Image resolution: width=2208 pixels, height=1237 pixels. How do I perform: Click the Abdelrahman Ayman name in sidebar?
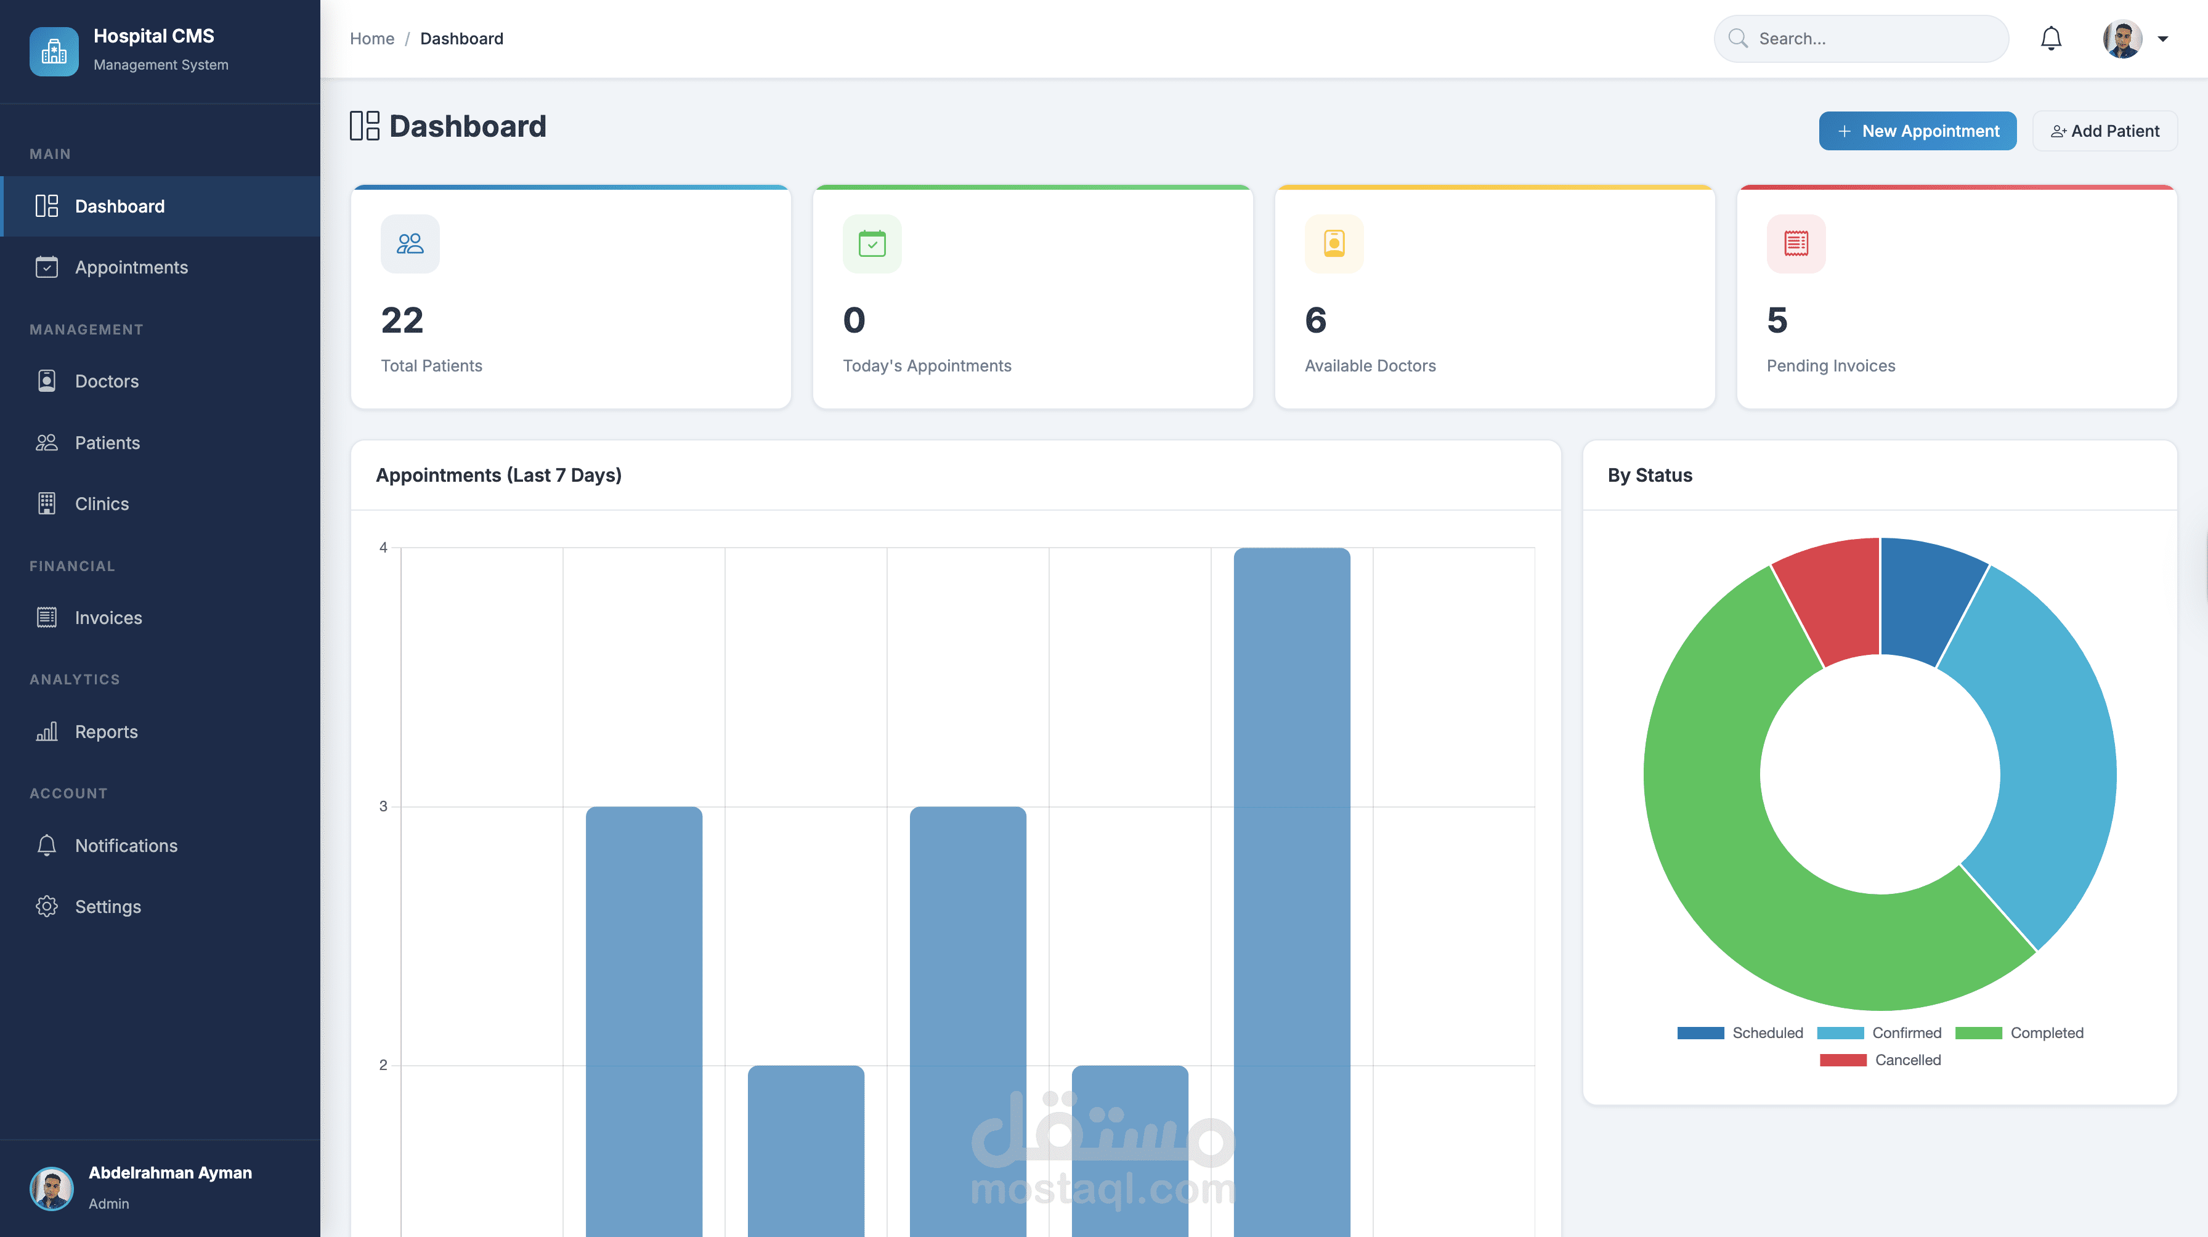point(169,1172)
